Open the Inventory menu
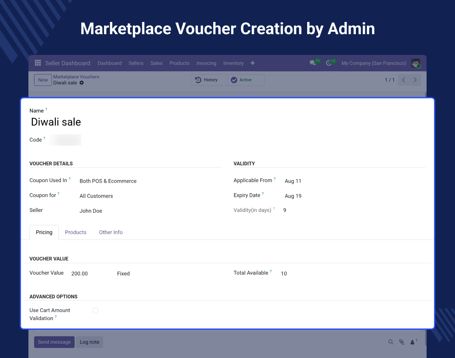This screenshot has height=358, width=455. click(x=233, y=63)
